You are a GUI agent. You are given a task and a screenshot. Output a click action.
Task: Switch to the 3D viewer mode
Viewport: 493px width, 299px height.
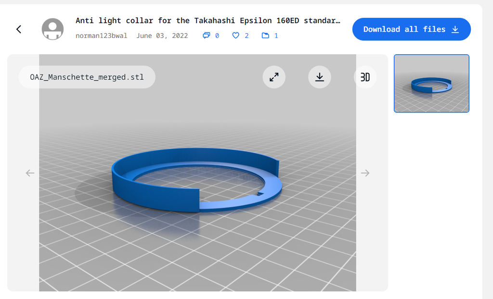[365, 77]
